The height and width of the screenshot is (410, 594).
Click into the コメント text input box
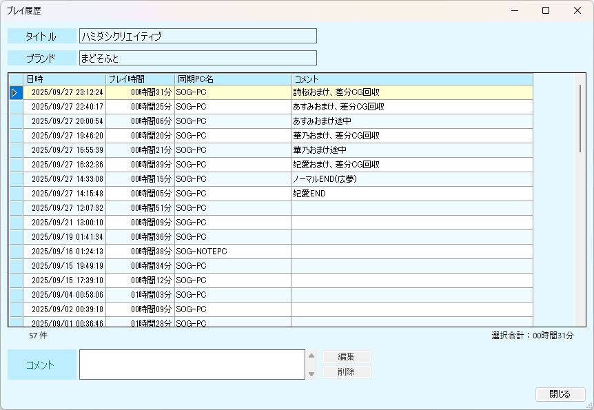(192, 365)
